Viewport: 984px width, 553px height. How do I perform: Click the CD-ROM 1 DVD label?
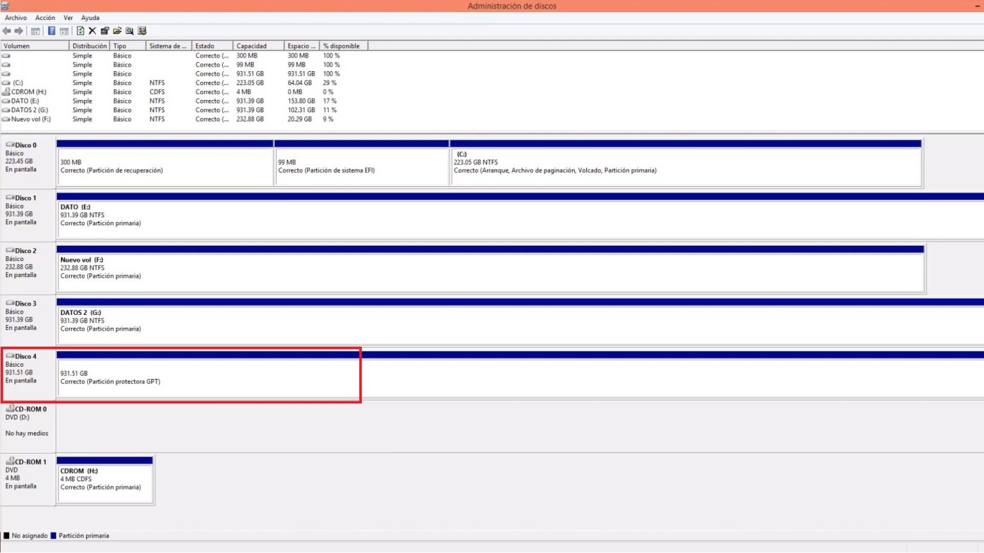pos(28,479)
